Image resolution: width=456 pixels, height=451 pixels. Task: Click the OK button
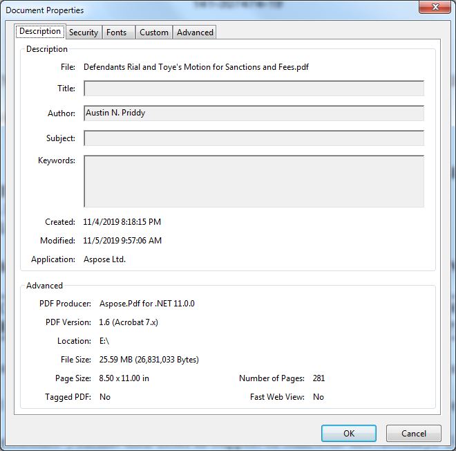pyautogui.click(x=349, y=433)
